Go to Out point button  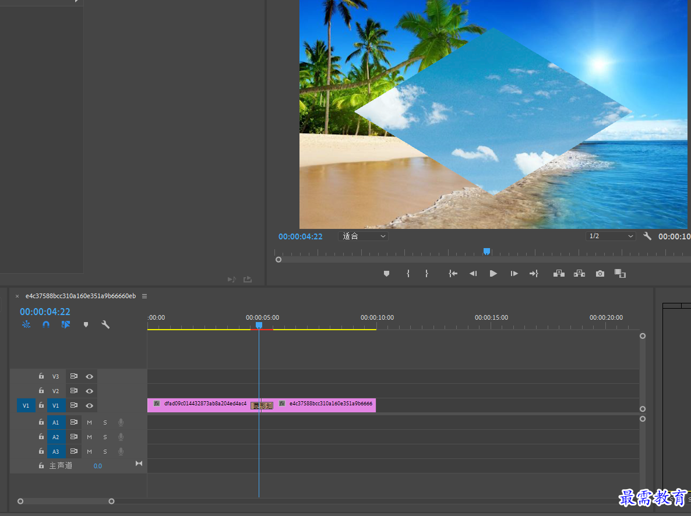coord(534,274)
